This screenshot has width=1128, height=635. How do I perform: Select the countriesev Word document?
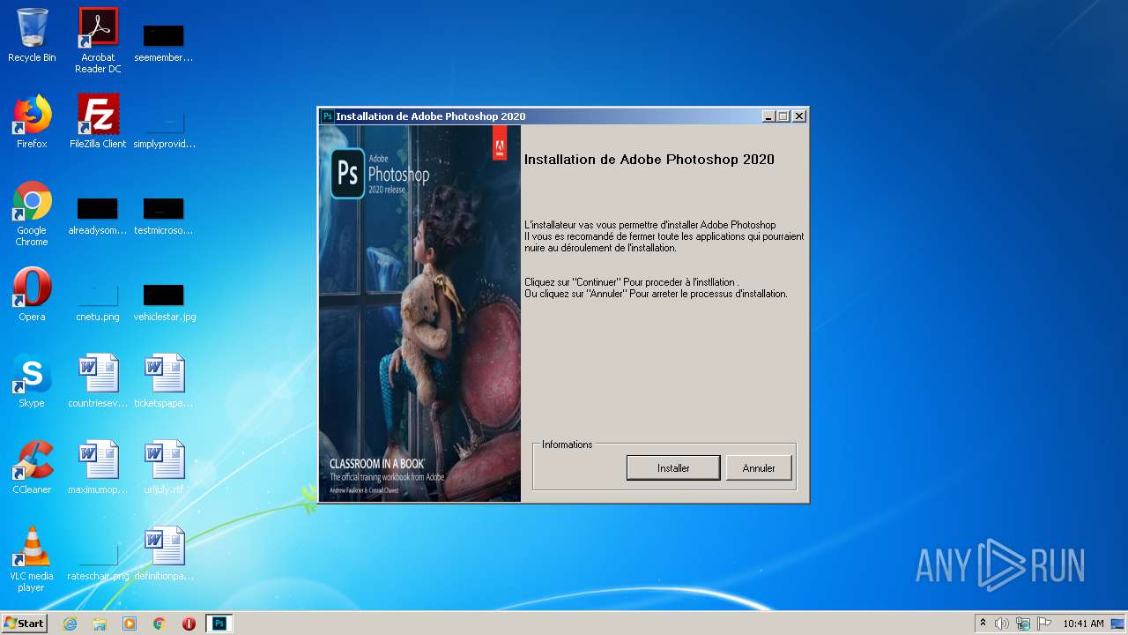(x=98, y=381)
